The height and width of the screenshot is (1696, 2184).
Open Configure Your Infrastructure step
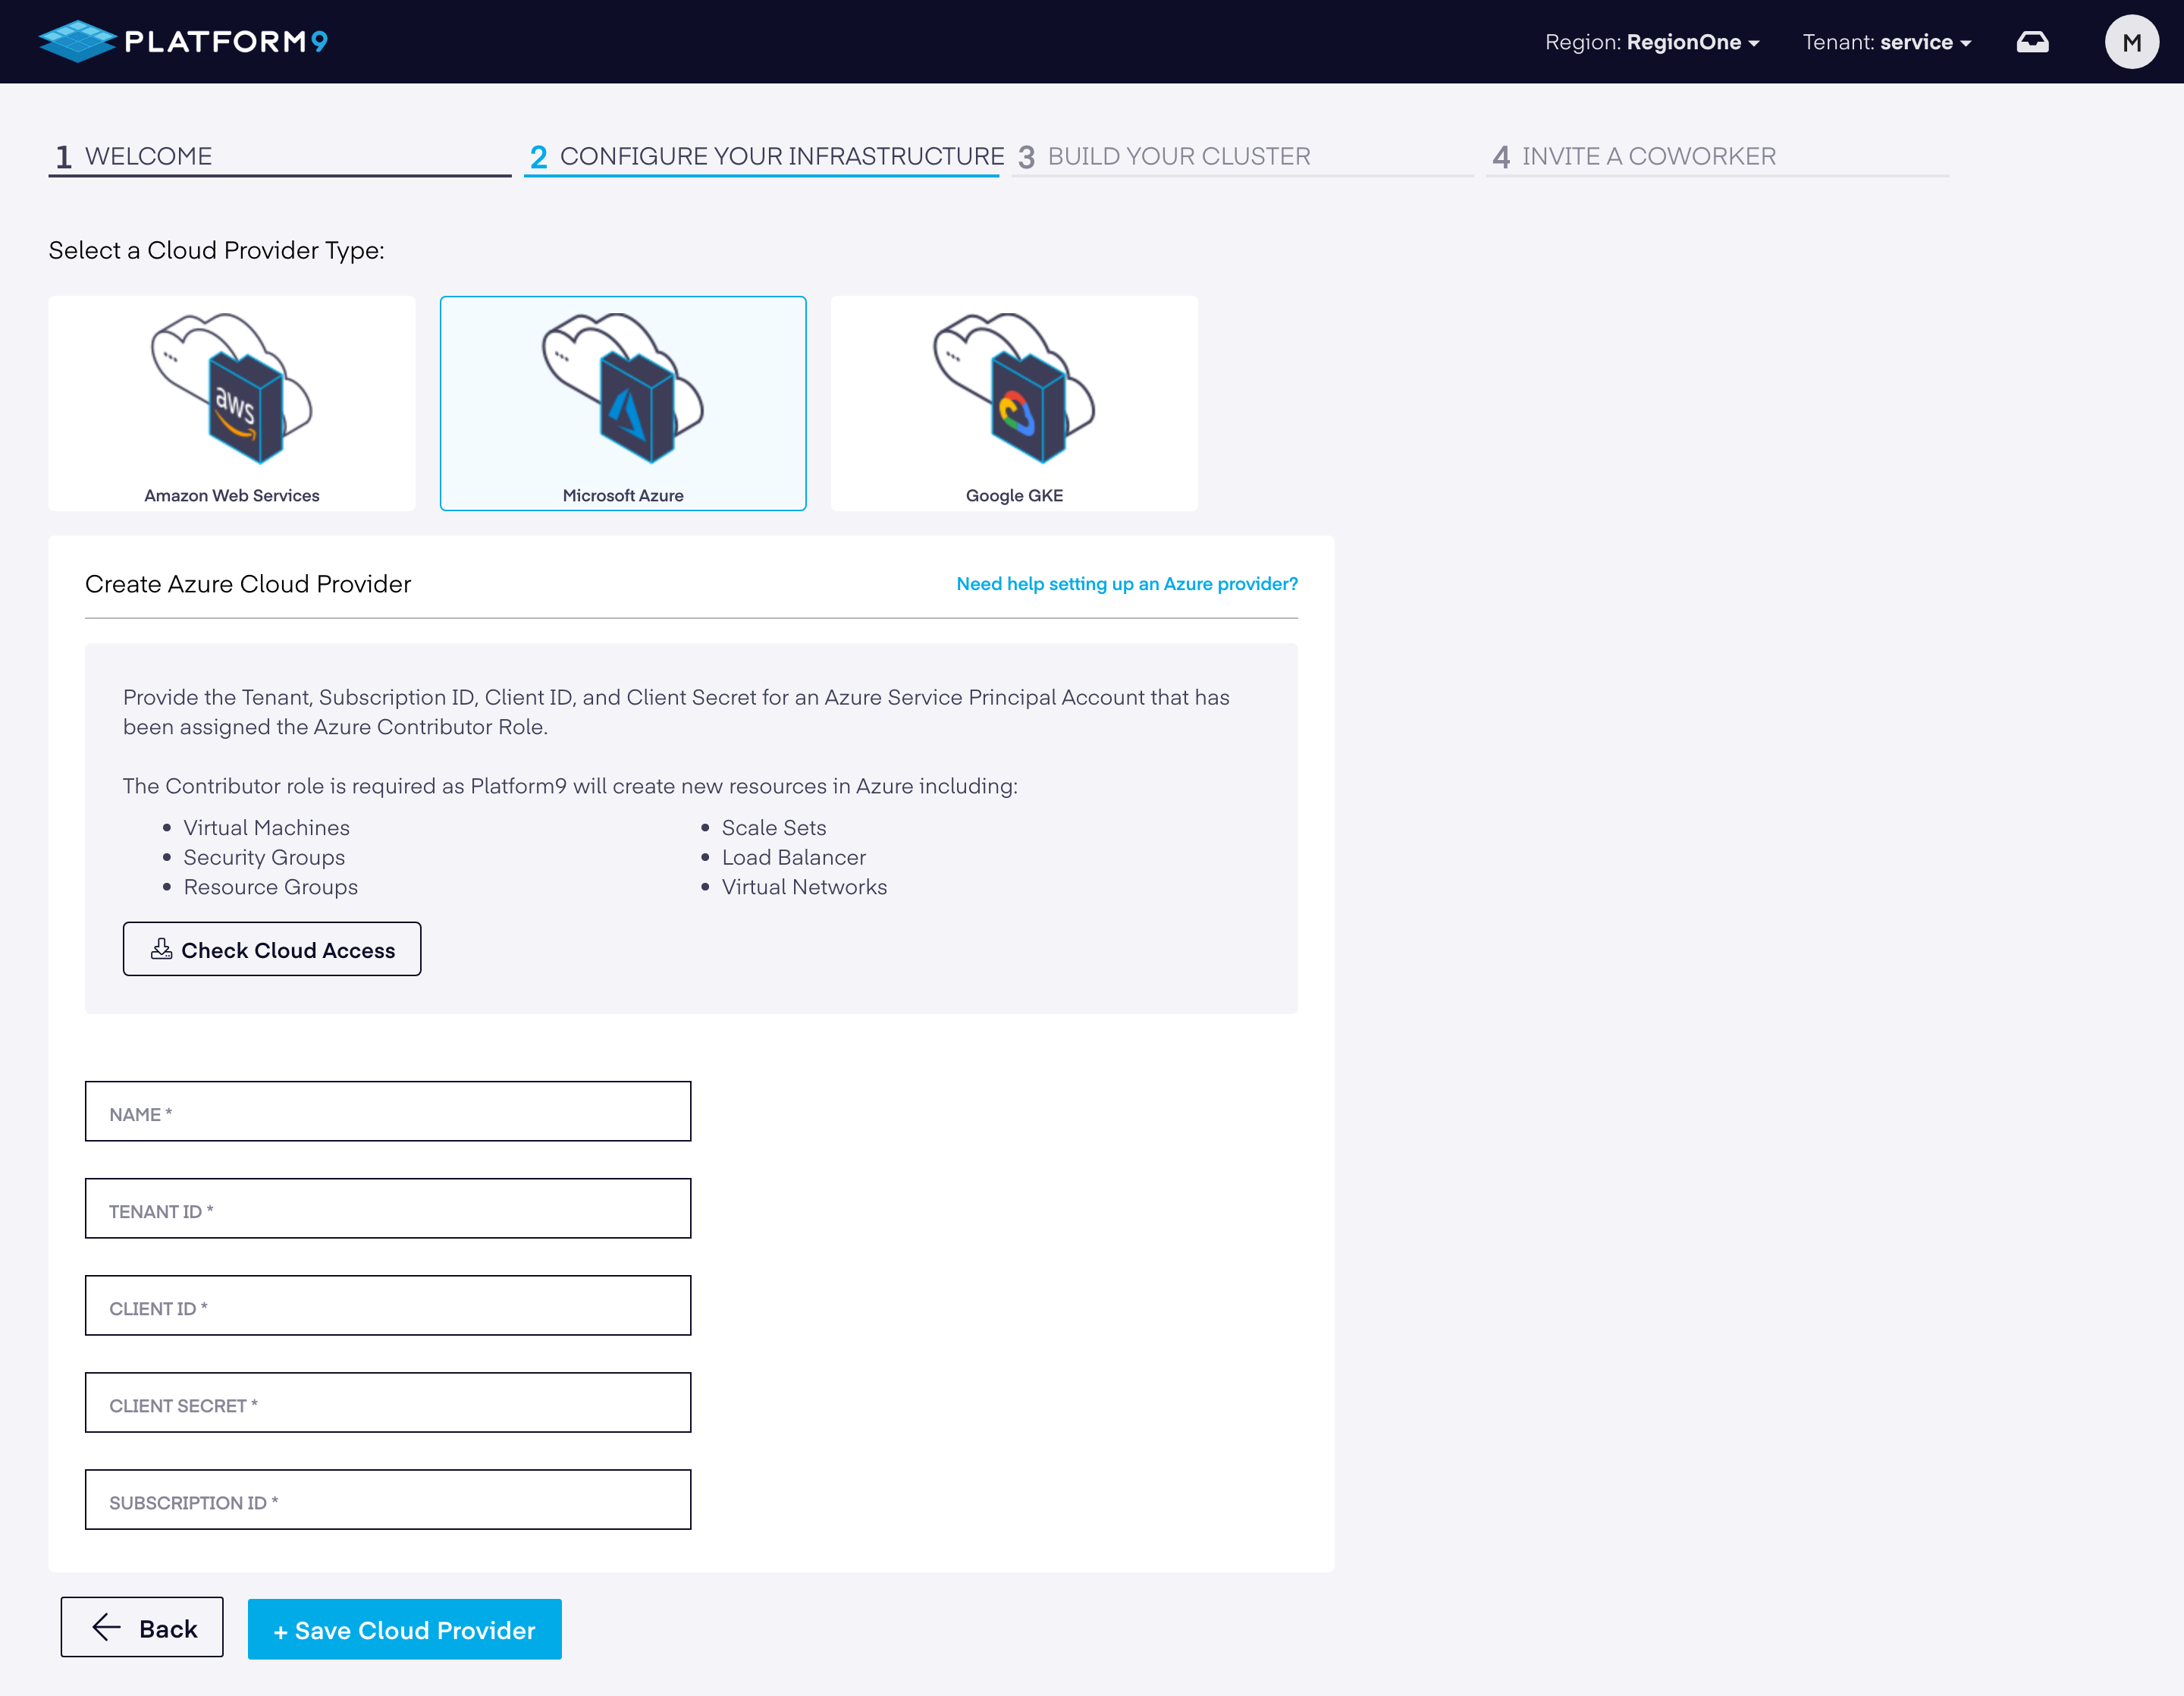[x=781, y=156]
